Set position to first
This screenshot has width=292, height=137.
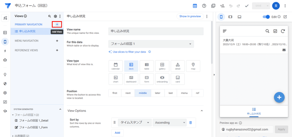[115, 93]
